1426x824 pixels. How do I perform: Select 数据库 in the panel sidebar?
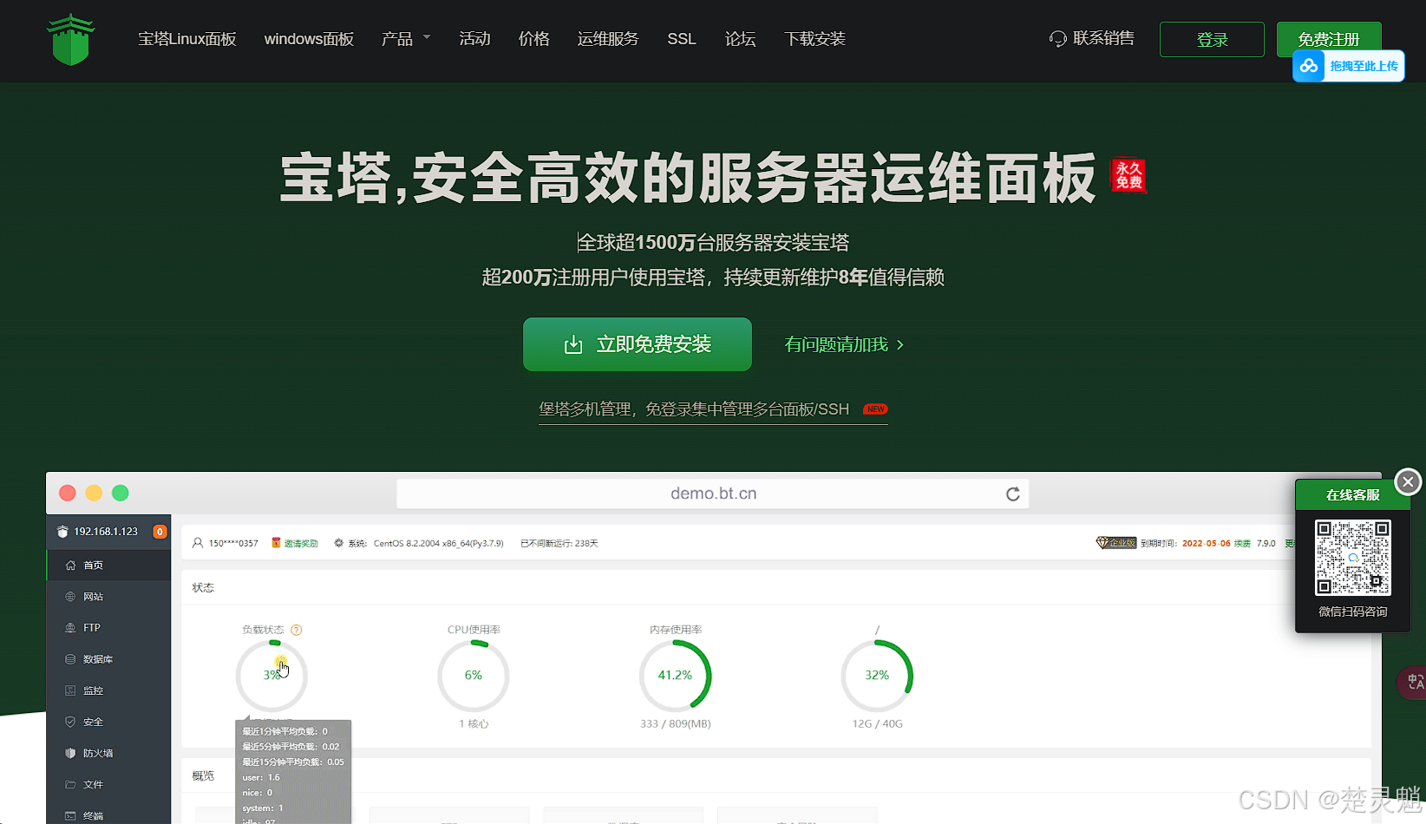(108, 659)
